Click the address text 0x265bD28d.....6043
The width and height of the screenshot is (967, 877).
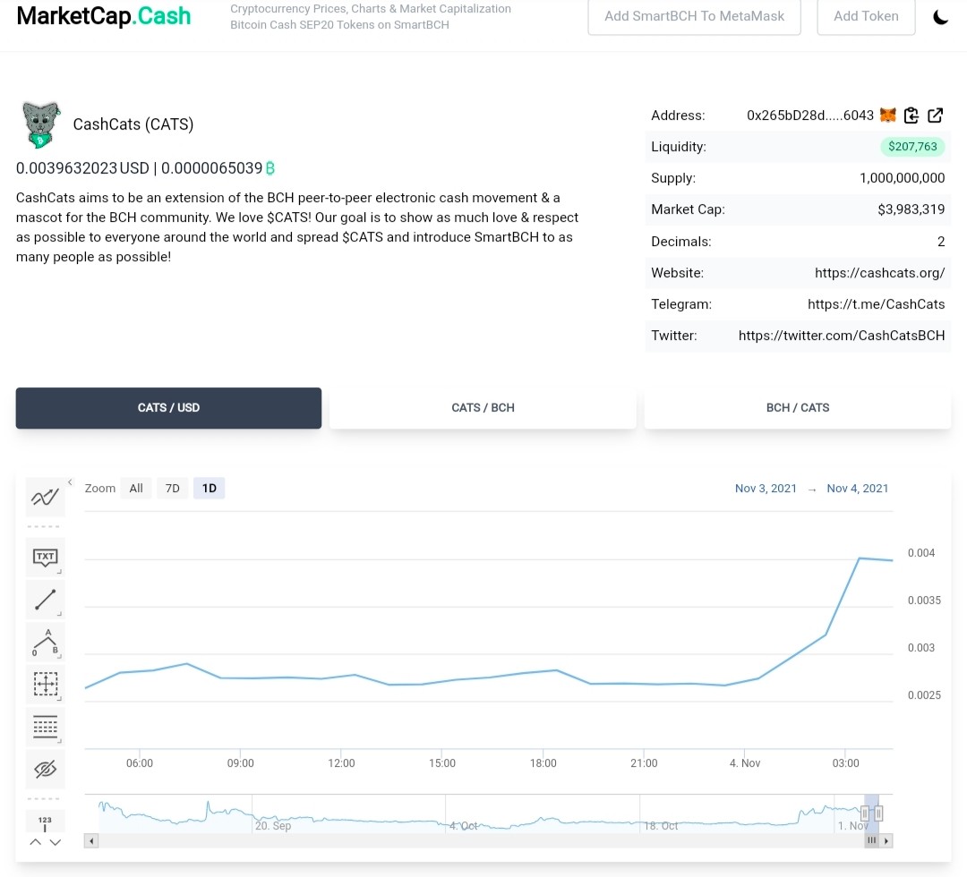point(809,115)
